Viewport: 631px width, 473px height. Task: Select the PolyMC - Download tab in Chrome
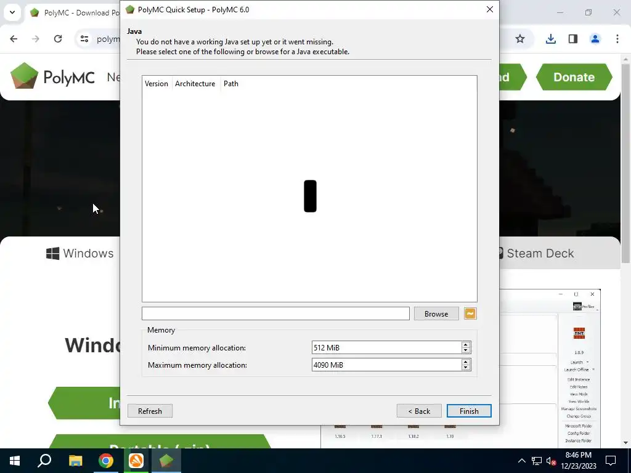click(x=75, y=13)
